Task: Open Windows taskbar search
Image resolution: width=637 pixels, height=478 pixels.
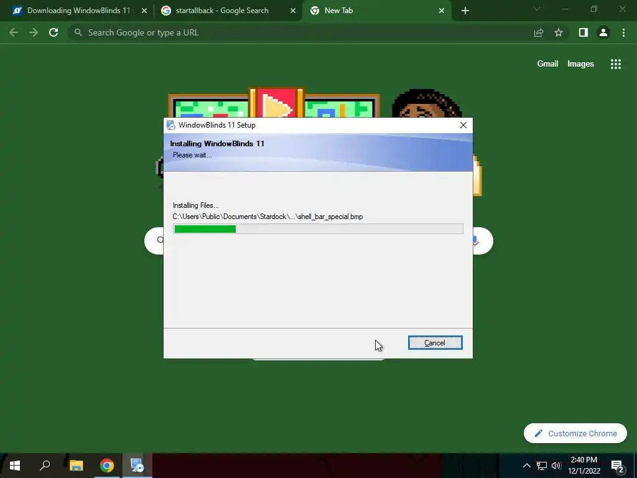Action: click(45, 466)
